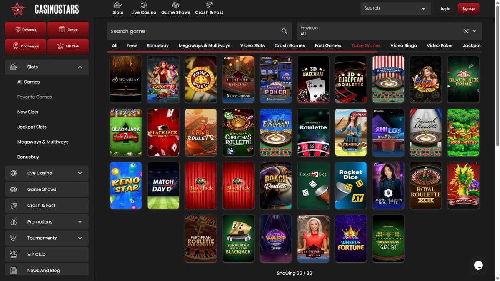The image size is (500, 281).
Task: Click the Crash & Fast sidebar icon
Action: 14,206
